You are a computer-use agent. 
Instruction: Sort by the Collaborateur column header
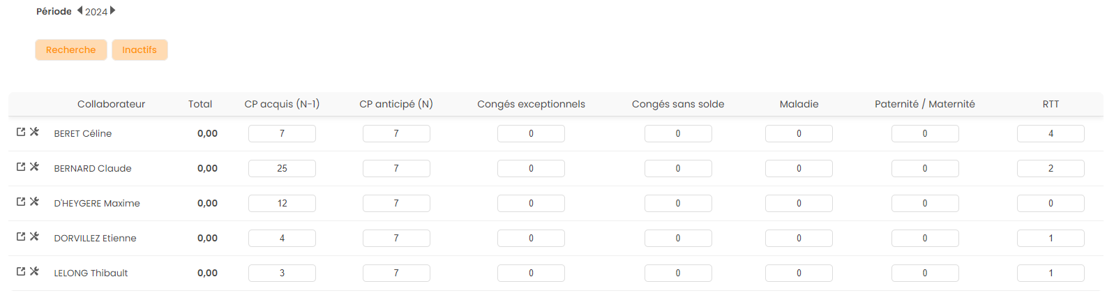111,104
